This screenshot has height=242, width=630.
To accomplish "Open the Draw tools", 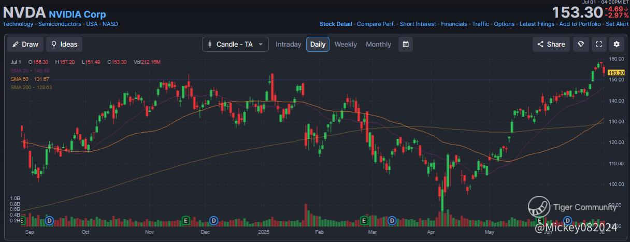I will coord(25,44).
